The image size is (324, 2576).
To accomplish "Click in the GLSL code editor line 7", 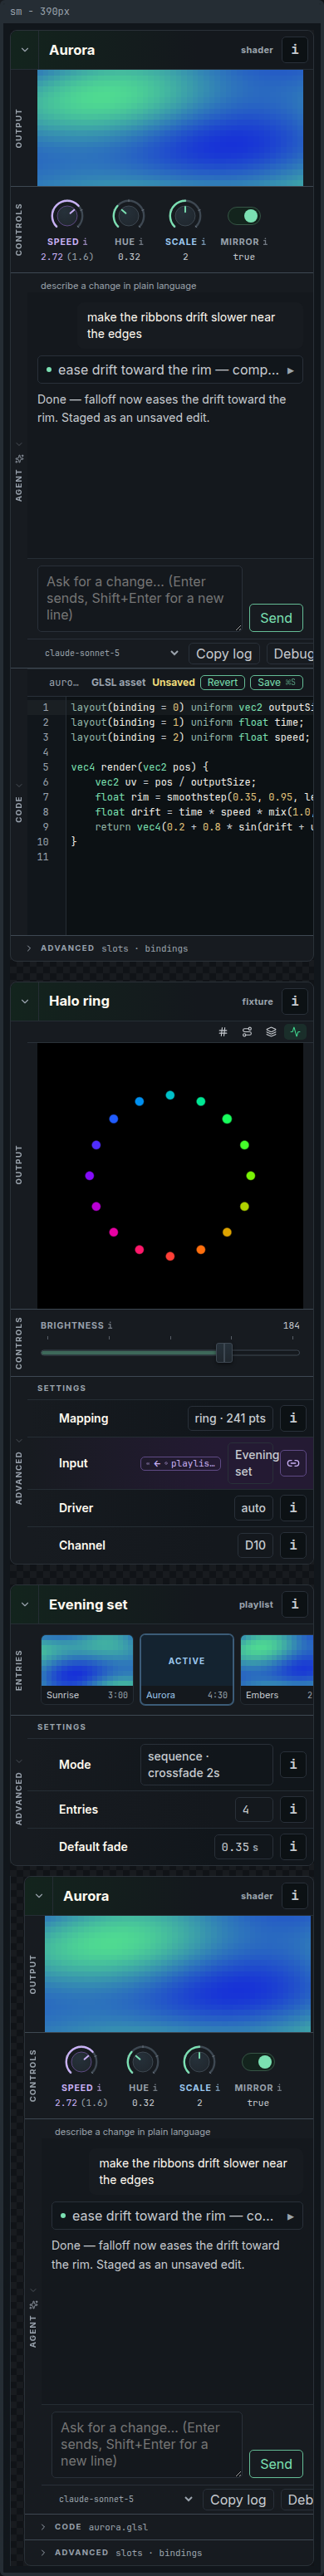I will pyautogui.click(x=190, y=797).
